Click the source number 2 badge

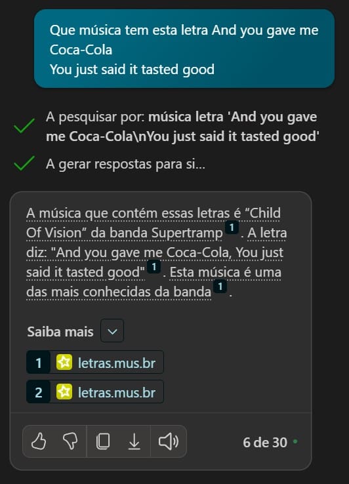tap(38, 392)
